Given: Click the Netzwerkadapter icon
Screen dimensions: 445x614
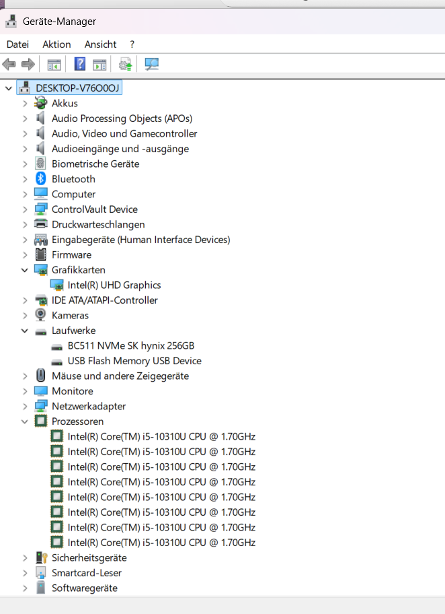Looking at the screenshot, I should 40,406.
